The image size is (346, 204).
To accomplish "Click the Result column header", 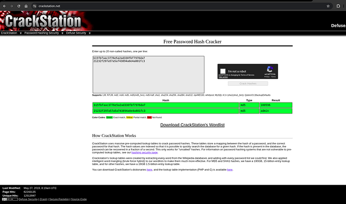I will [x=276, y=101].
